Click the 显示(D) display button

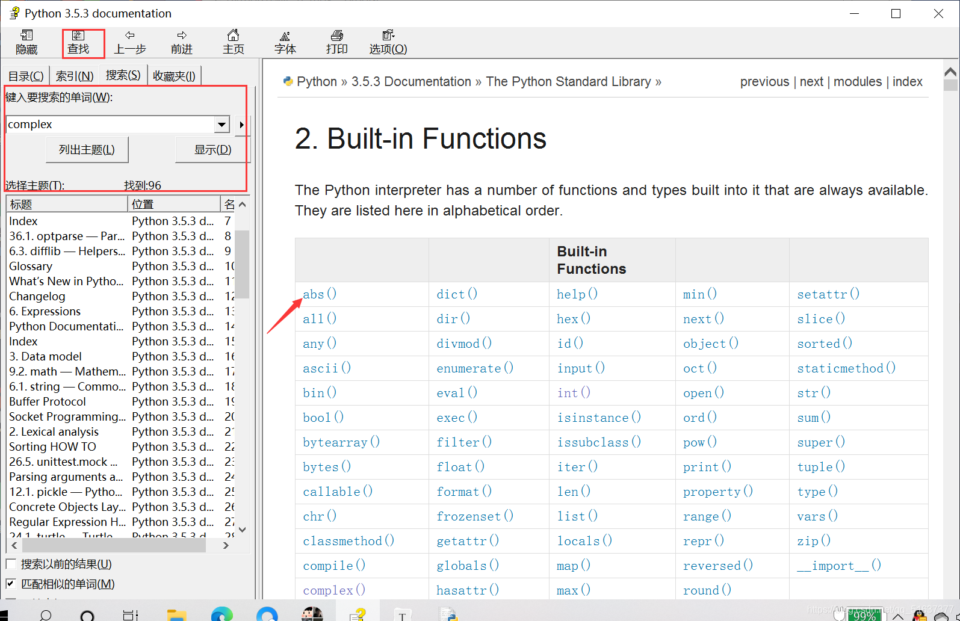pos(212,150)
